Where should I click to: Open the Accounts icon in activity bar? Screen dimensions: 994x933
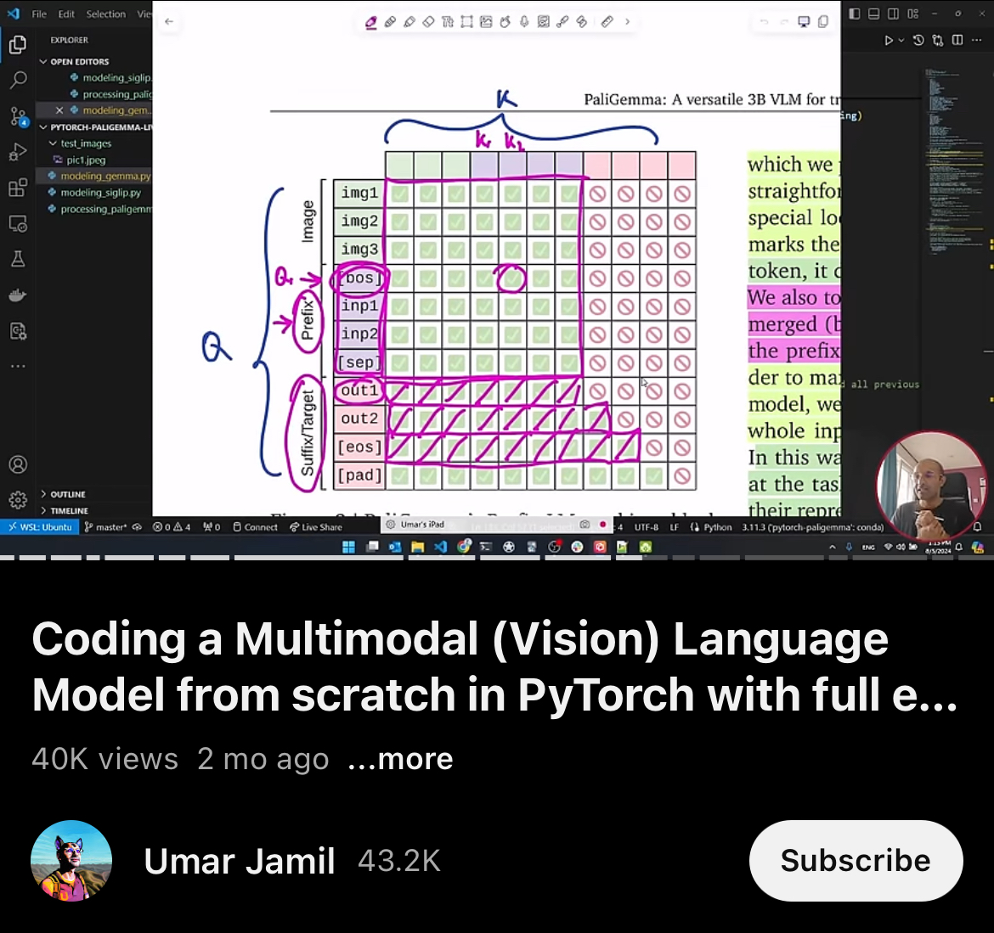(x=18, y=465)
